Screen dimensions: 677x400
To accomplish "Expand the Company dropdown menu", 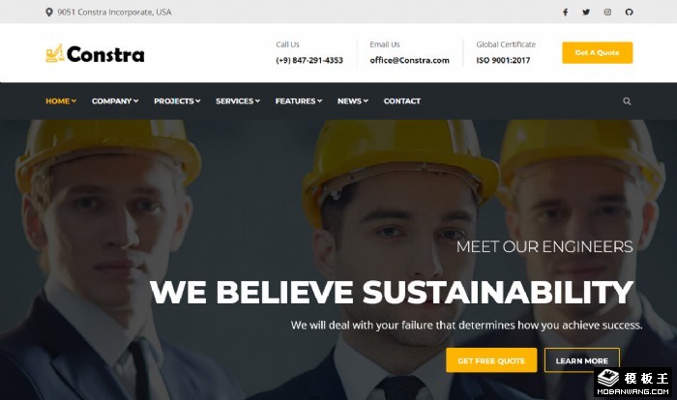I will pos(115,101).
